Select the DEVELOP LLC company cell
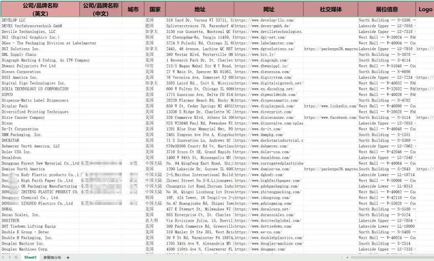Viewport: 434px width, 261px height. point(40,20)
